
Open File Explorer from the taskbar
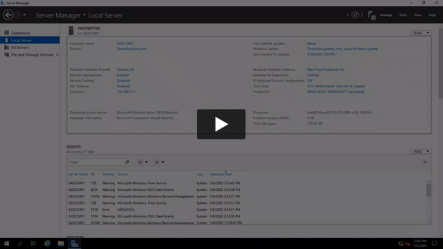(61, 243)
